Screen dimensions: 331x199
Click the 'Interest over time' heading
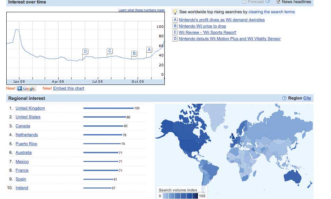point(27,2)
